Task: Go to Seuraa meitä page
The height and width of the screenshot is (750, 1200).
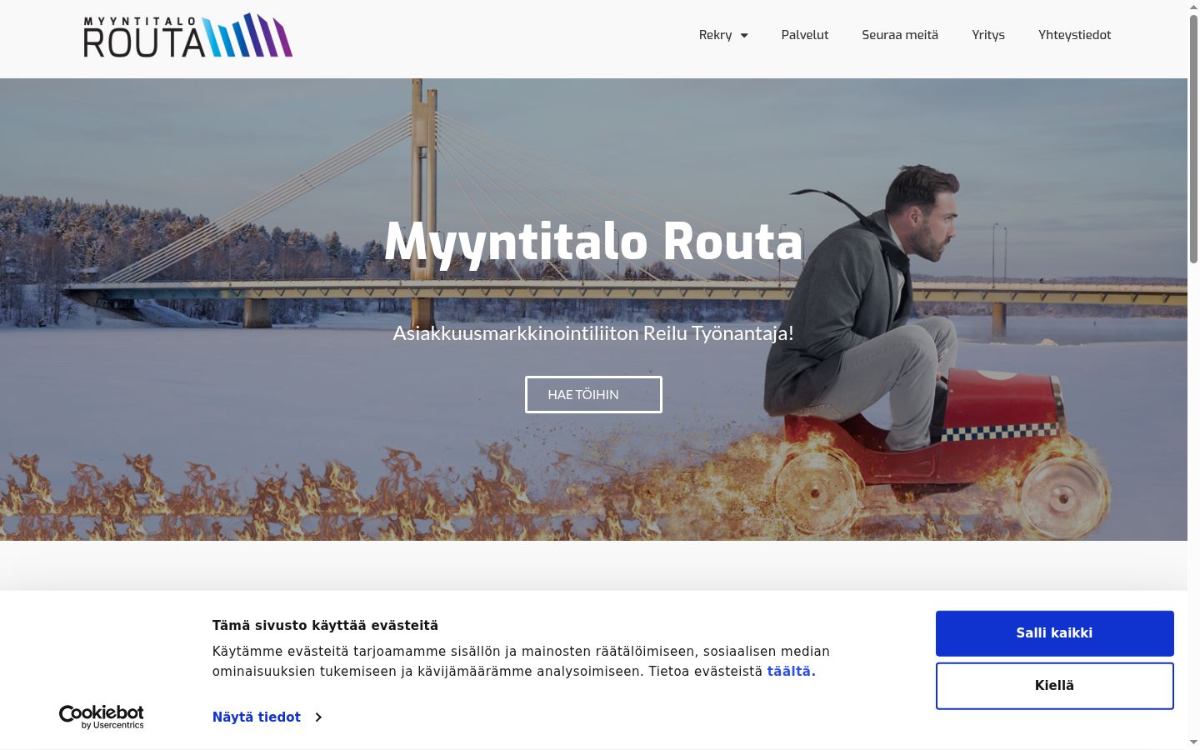Action: [900, 35]
